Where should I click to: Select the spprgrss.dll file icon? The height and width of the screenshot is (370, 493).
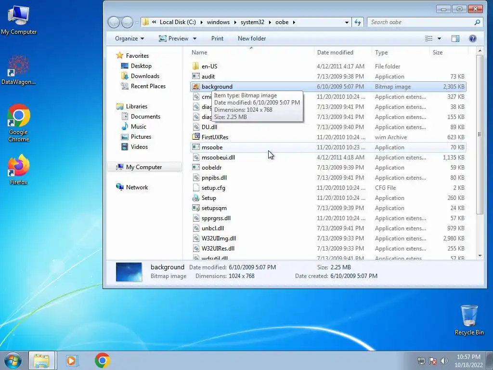point(195,218)
